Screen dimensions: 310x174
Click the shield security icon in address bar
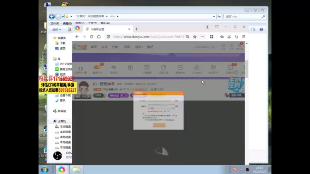coord(108,37)
